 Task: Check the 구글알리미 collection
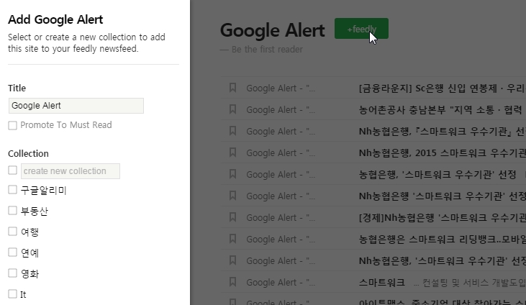click(13, 190)
